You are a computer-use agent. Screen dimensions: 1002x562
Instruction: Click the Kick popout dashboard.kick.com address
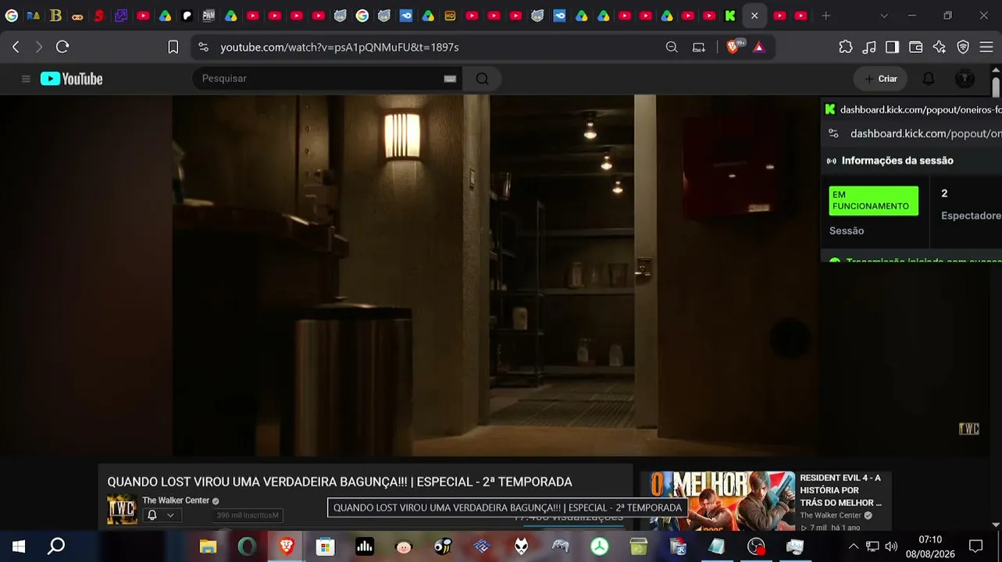925,133
